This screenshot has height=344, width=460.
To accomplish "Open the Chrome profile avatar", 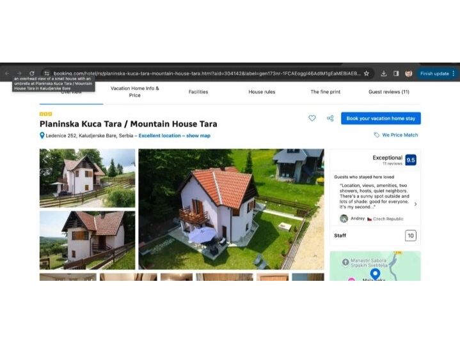I will 408,73.
